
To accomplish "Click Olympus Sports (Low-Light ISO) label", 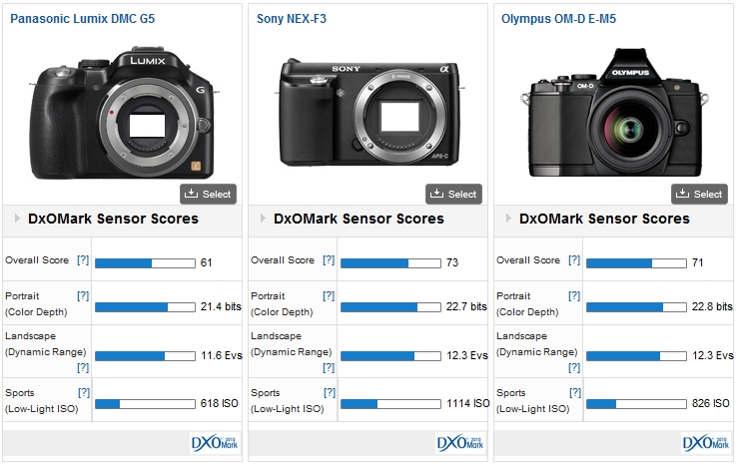I will (533, 401).
